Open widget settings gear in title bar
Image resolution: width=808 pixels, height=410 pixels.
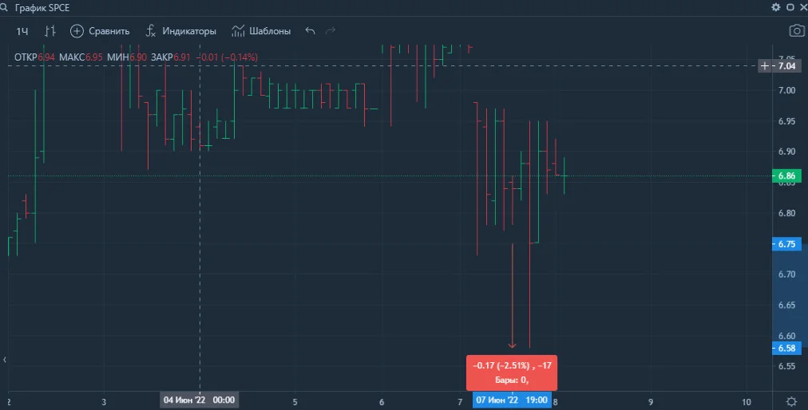point(775,7)
